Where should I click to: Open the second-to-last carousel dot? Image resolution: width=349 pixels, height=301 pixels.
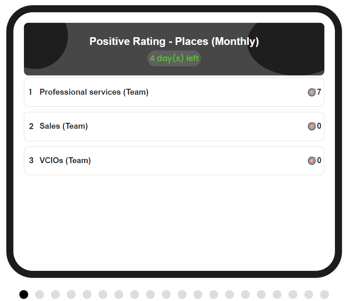coord(309,294)
